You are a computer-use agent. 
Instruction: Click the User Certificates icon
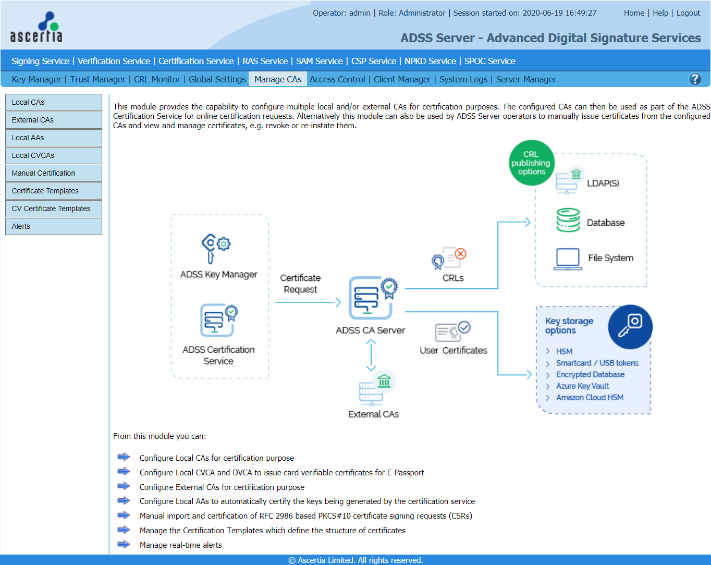click(452, 330)
